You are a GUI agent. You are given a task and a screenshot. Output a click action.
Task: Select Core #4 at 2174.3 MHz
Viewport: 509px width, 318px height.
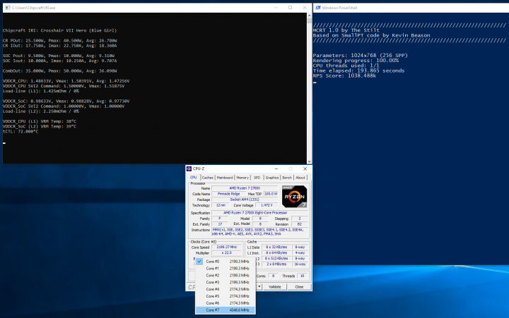point(226,289)
